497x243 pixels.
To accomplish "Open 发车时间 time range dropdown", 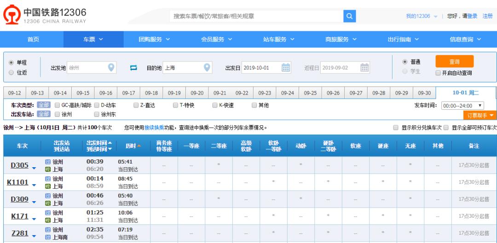I will point(462,105).
